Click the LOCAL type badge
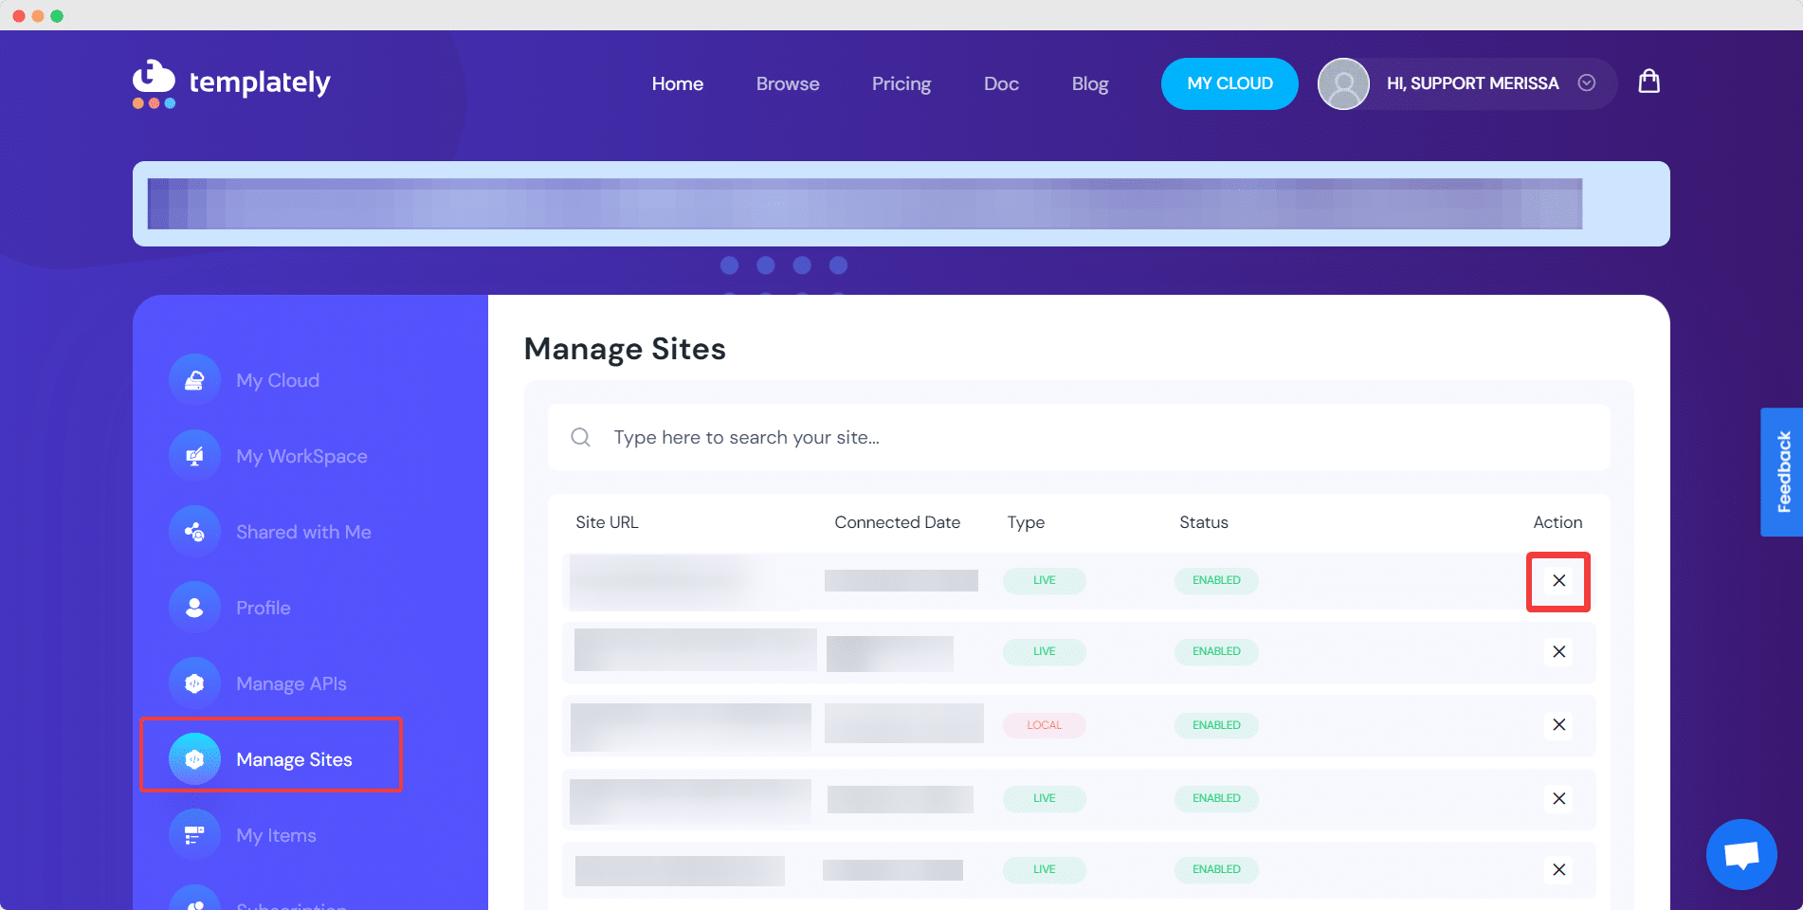This screenshot has height=910, width=1803. (x=1044, y=725)
